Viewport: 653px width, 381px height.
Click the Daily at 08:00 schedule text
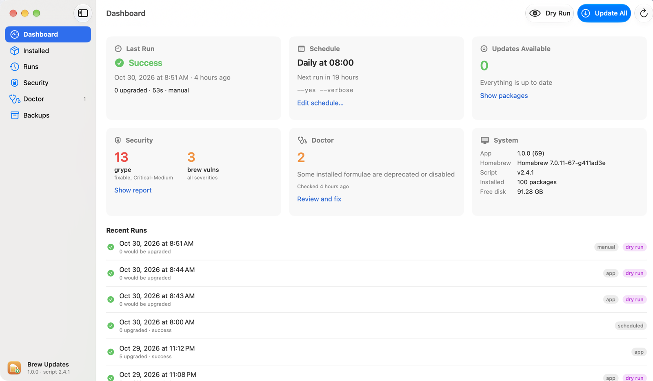coord(325,63)
